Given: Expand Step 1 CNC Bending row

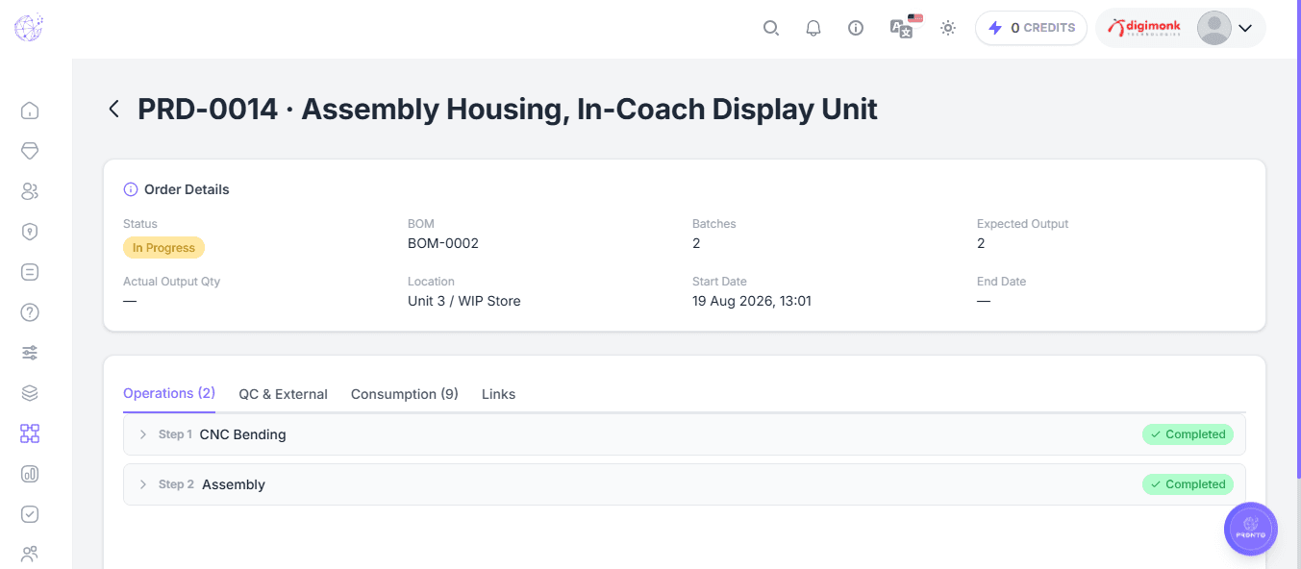Looking at the screenshot, I should point(685,434).
